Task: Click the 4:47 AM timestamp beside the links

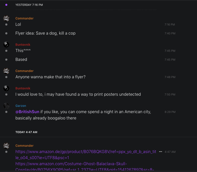Action: [170, 152]
